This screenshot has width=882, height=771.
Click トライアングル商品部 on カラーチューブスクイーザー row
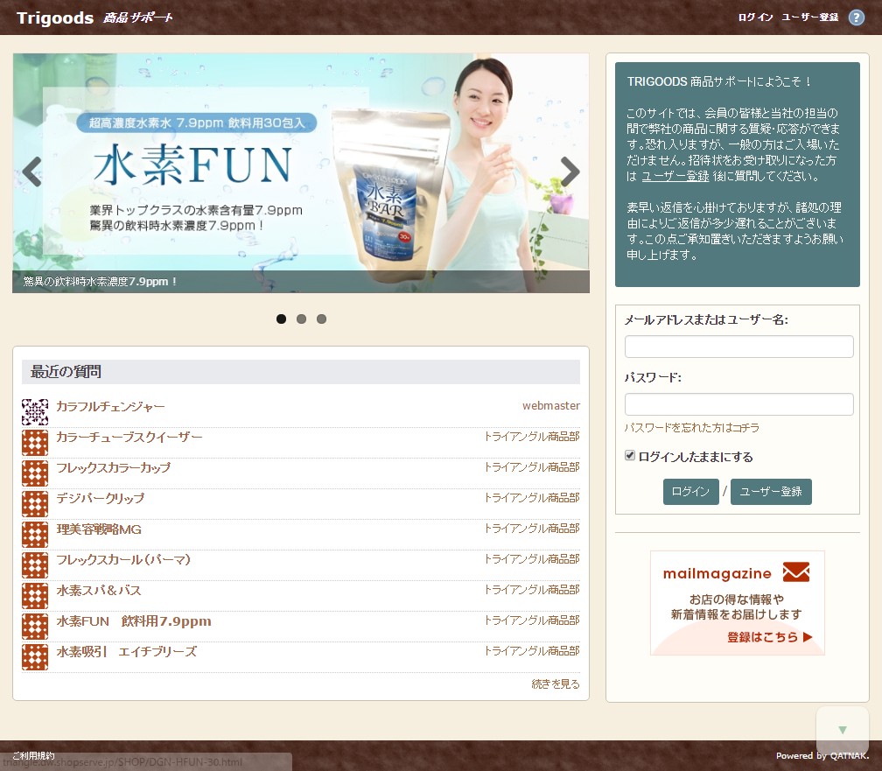tap(532, 436)
